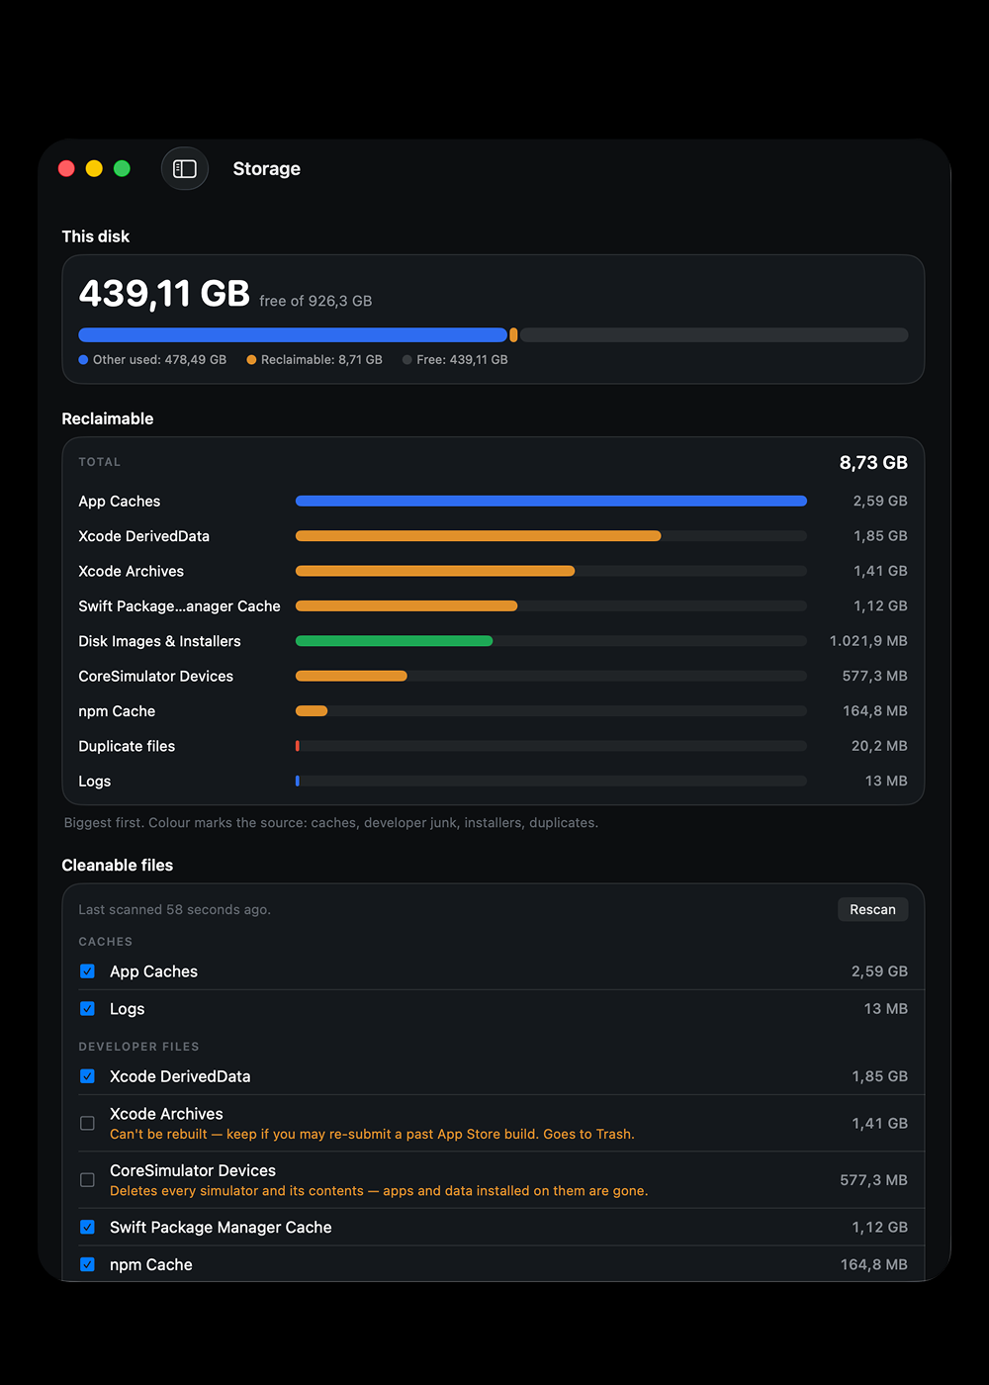Click the Xcode Archives orange bar
This screenshot has width=989, height=1385.
(435, 571)
